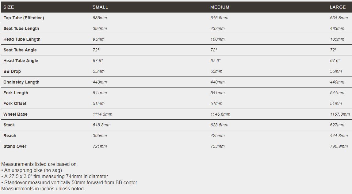Select the Top Tube (Effective) row label

(x=24, y=18)
